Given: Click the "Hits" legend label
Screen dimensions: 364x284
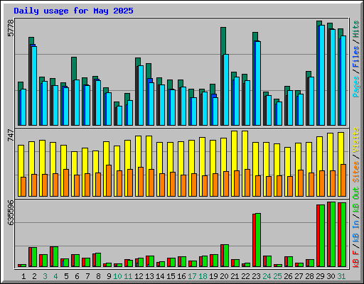Looking at the screenshot, I should point(355,29).
